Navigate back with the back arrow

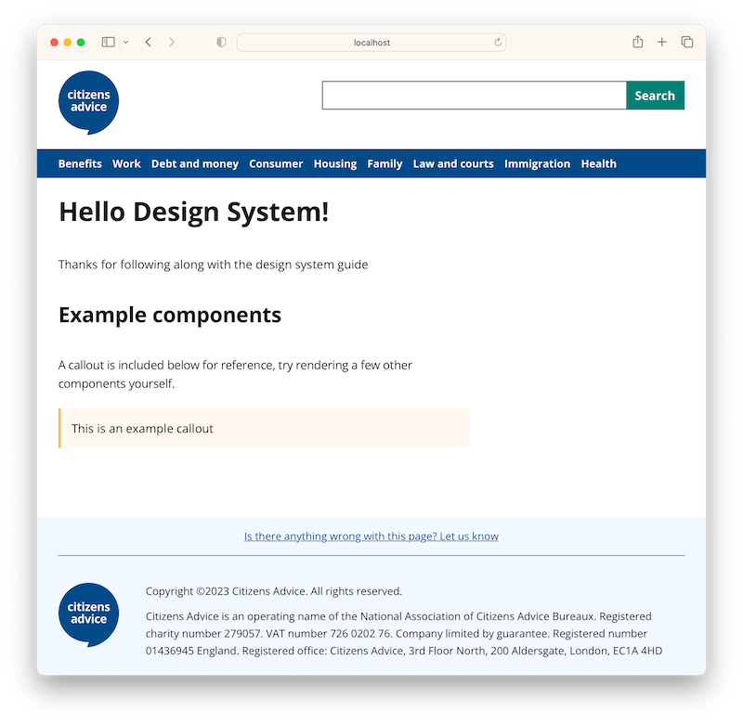[149, 42]
